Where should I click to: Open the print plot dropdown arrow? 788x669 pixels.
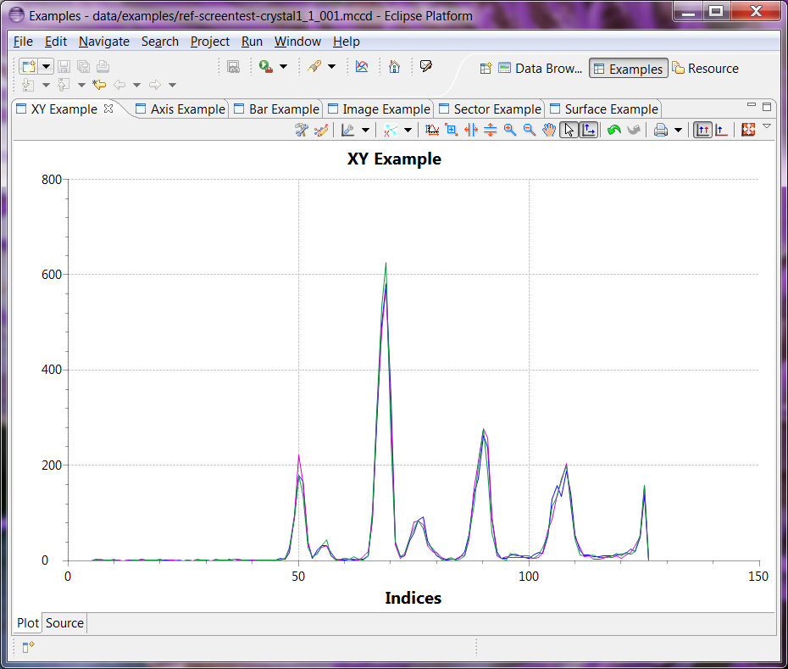(678, 131)
